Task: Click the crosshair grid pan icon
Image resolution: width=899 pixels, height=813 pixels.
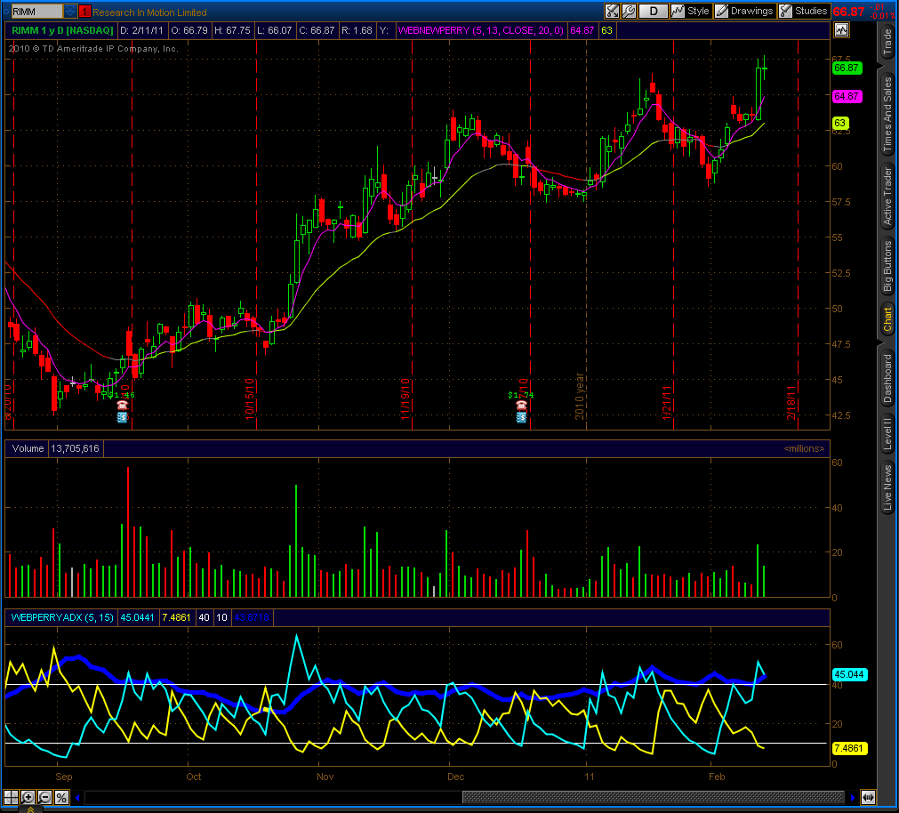Action: 11,797
